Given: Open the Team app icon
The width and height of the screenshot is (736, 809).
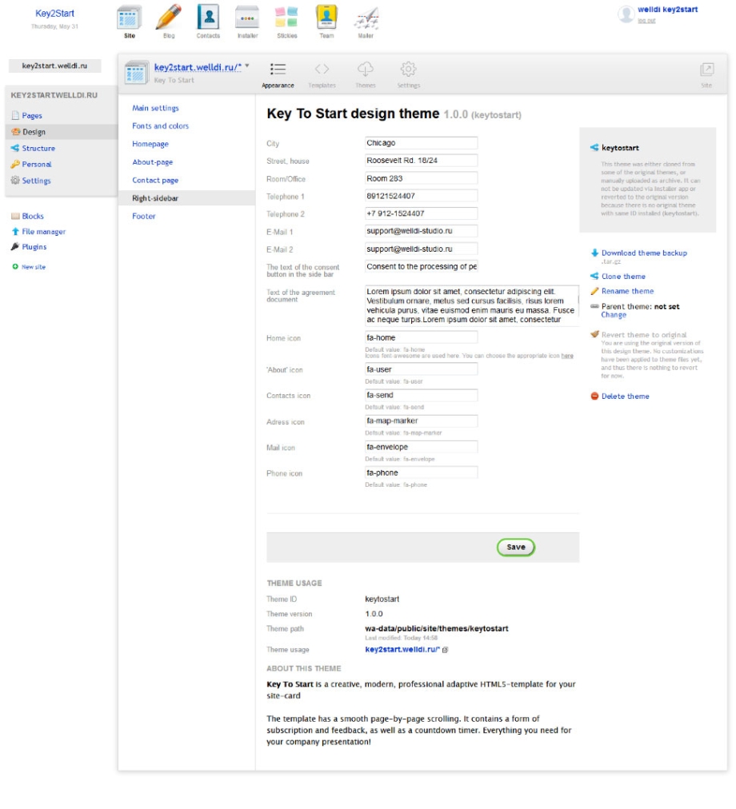Looking at the screenshot, I should pyautogui.click(x=326, y=18).
